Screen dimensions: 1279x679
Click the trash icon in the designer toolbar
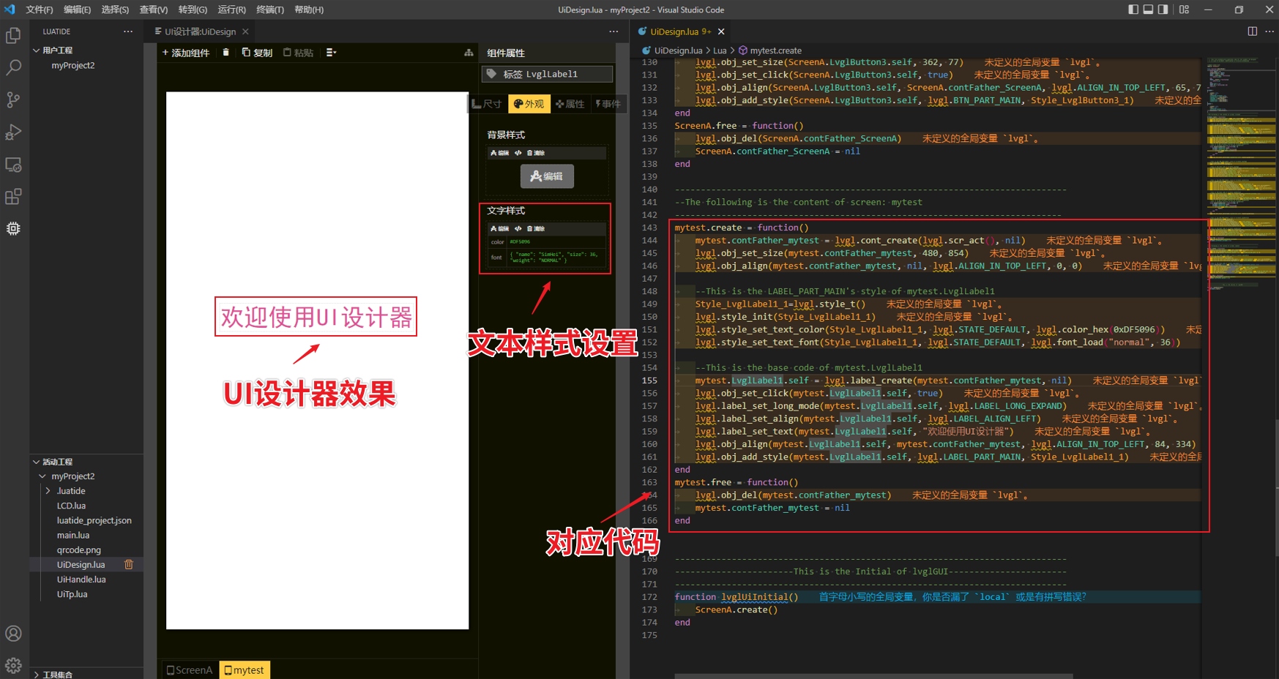225,53
